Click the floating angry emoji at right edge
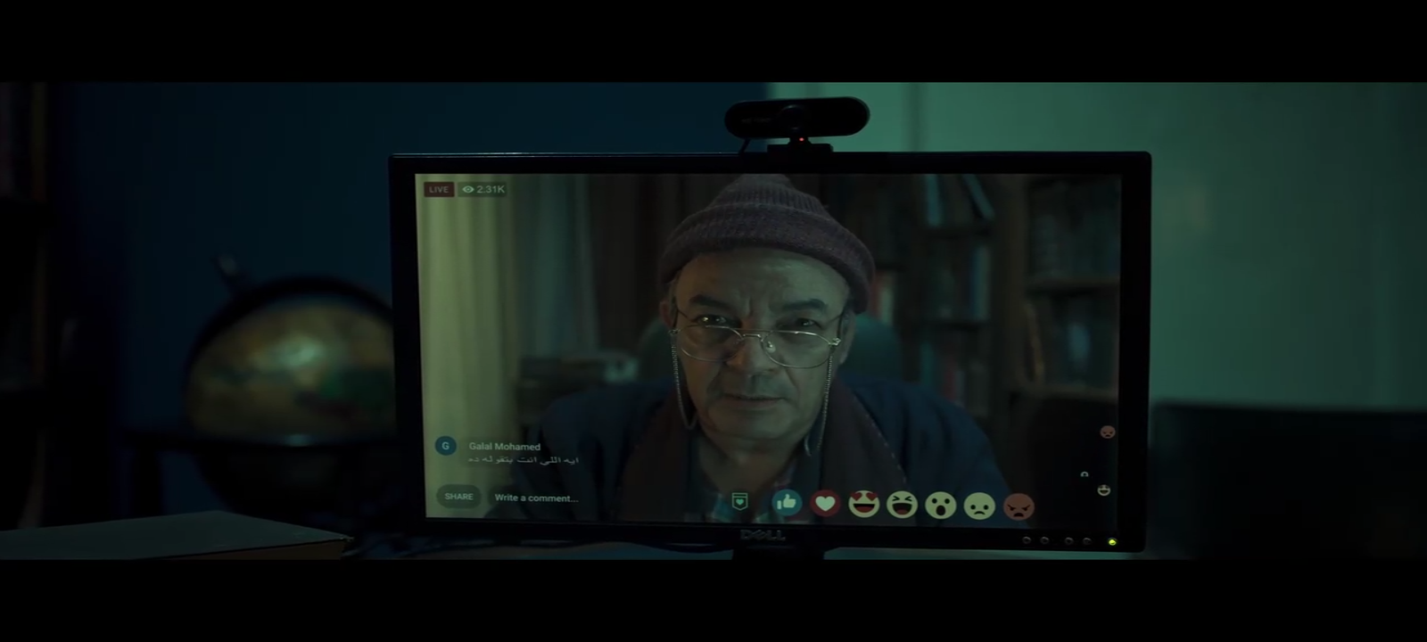The width and height of the screenshot is (1427, 642). pyautogui.click(x=1107, y=432)
